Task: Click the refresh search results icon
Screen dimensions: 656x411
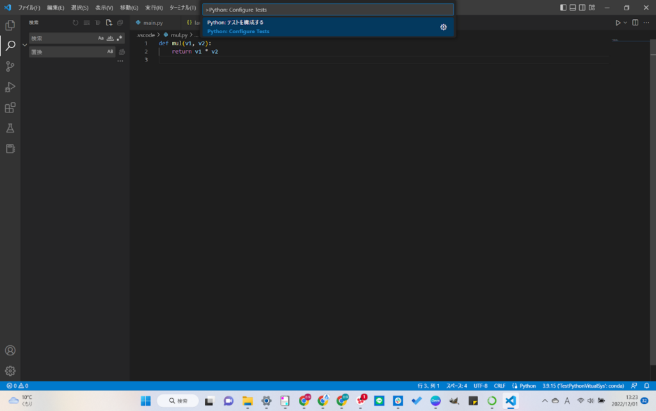Action: pyautogui.click(x=76, y=22)
